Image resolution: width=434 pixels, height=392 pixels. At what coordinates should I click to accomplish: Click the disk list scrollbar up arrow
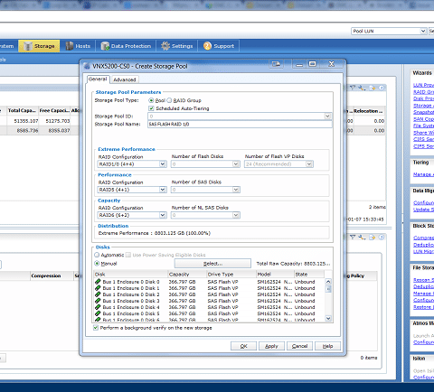pos(328,282)
